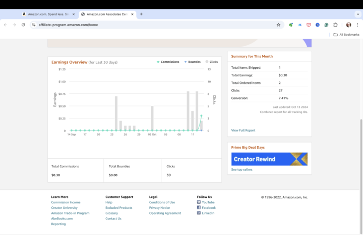Open the green leaf extension icon
Image resolution: width=363 pixels, height=235 pixels.
291,25
